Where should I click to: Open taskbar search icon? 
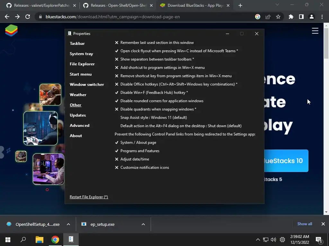point(23,240)
